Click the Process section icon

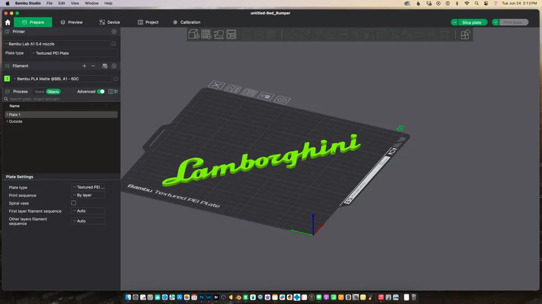coord(7,91)
